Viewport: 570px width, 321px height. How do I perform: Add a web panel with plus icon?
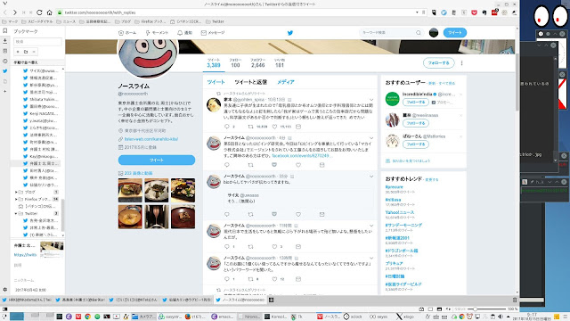pos(5,91)
